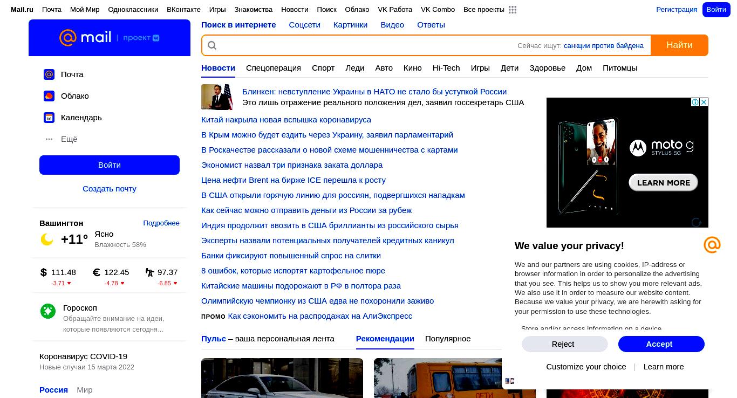Open headline about Brent oil price

point(294,180)
